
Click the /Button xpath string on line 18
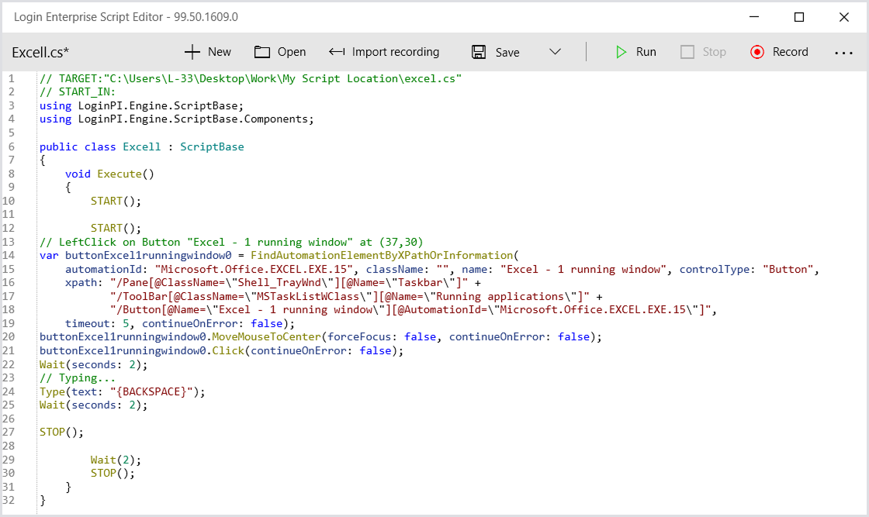pyautogui.click(x=410, y=309)
